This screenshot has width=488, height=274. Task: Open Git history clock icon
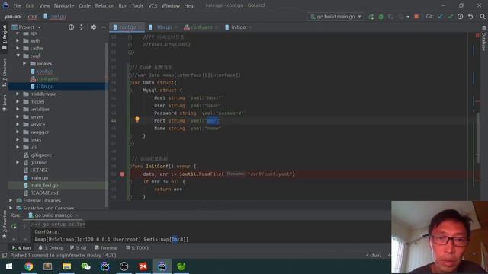coord(460,17)
